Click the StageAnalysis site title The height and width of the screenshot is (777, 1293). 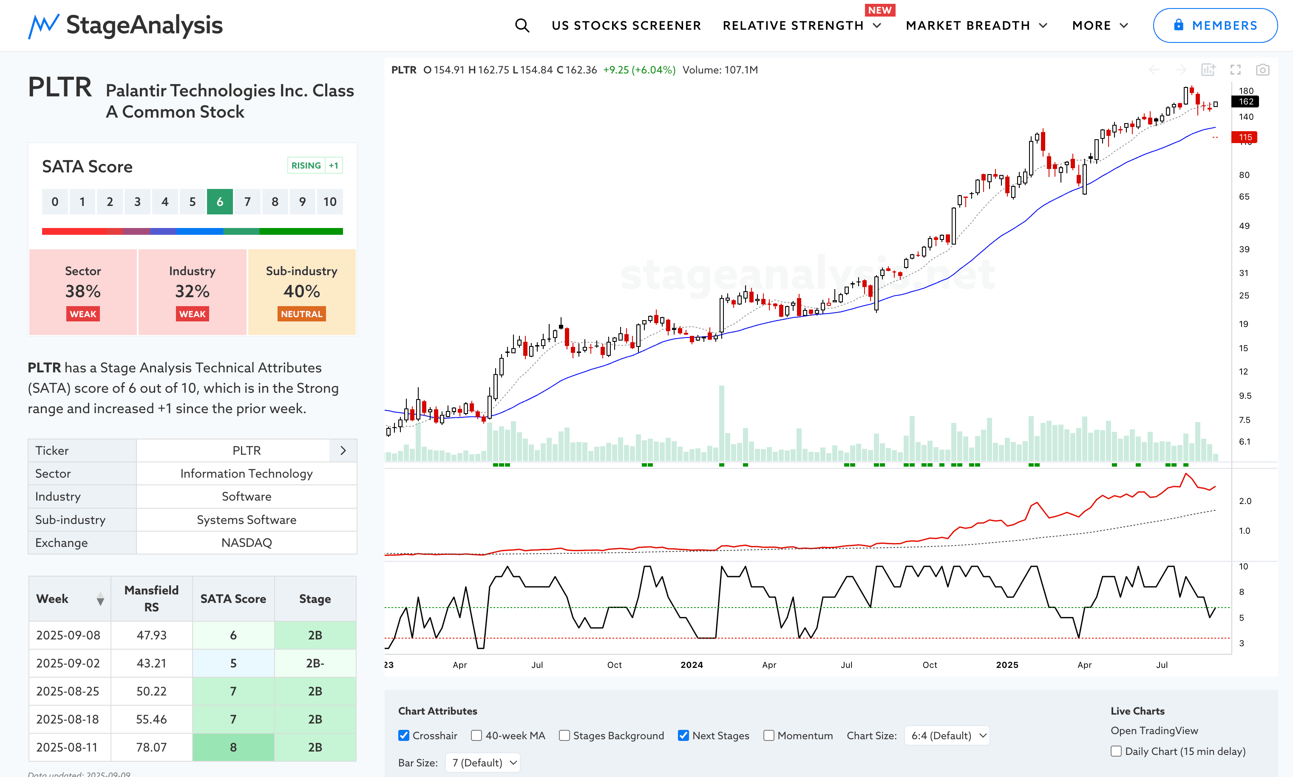pyautogui.click(x=145, y=25)
